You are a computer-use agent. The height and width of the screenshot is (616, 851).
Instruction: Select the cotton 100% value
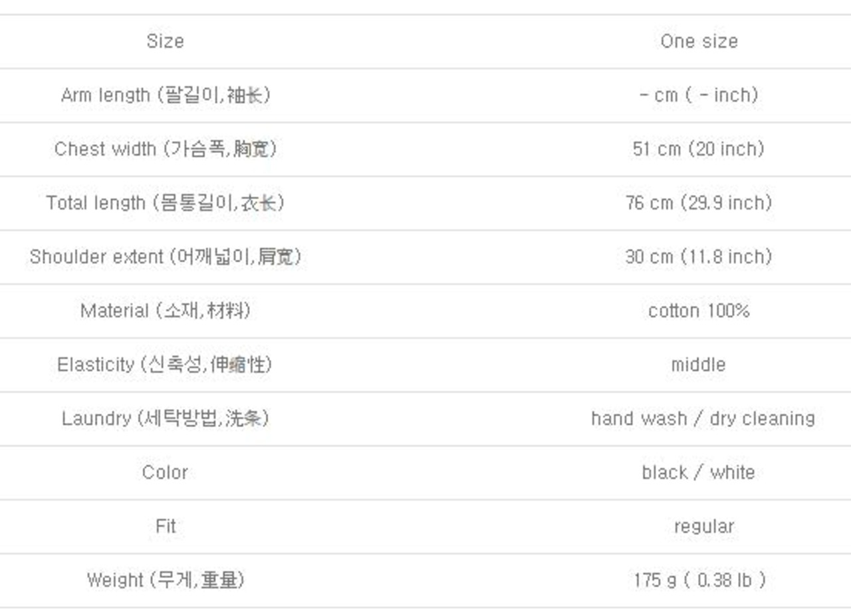[x=699, y=311]
